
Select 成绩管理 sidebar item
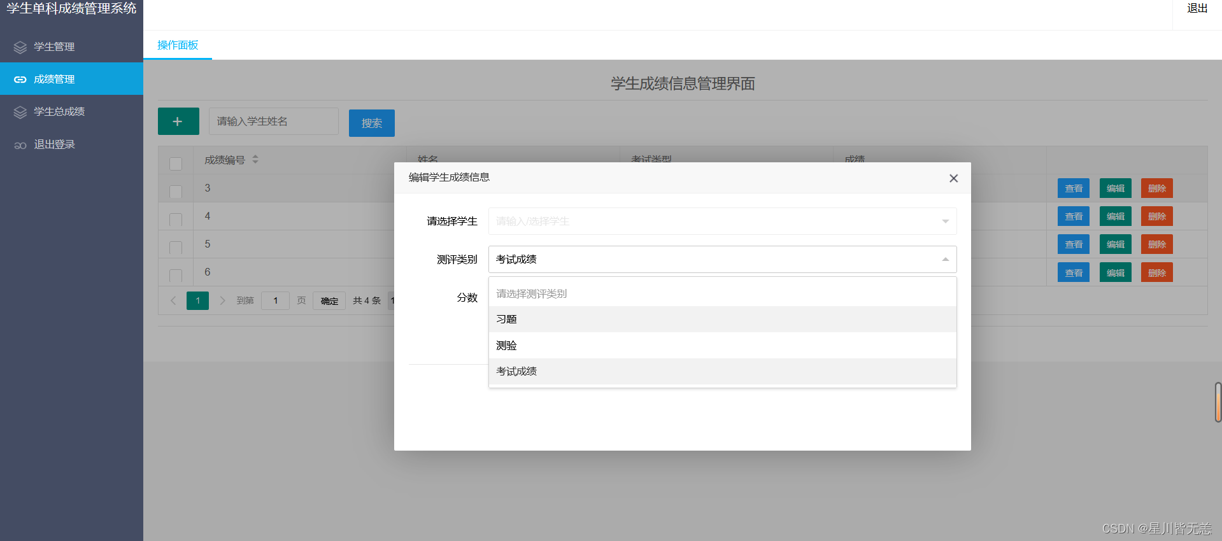[x=71, y=79]
